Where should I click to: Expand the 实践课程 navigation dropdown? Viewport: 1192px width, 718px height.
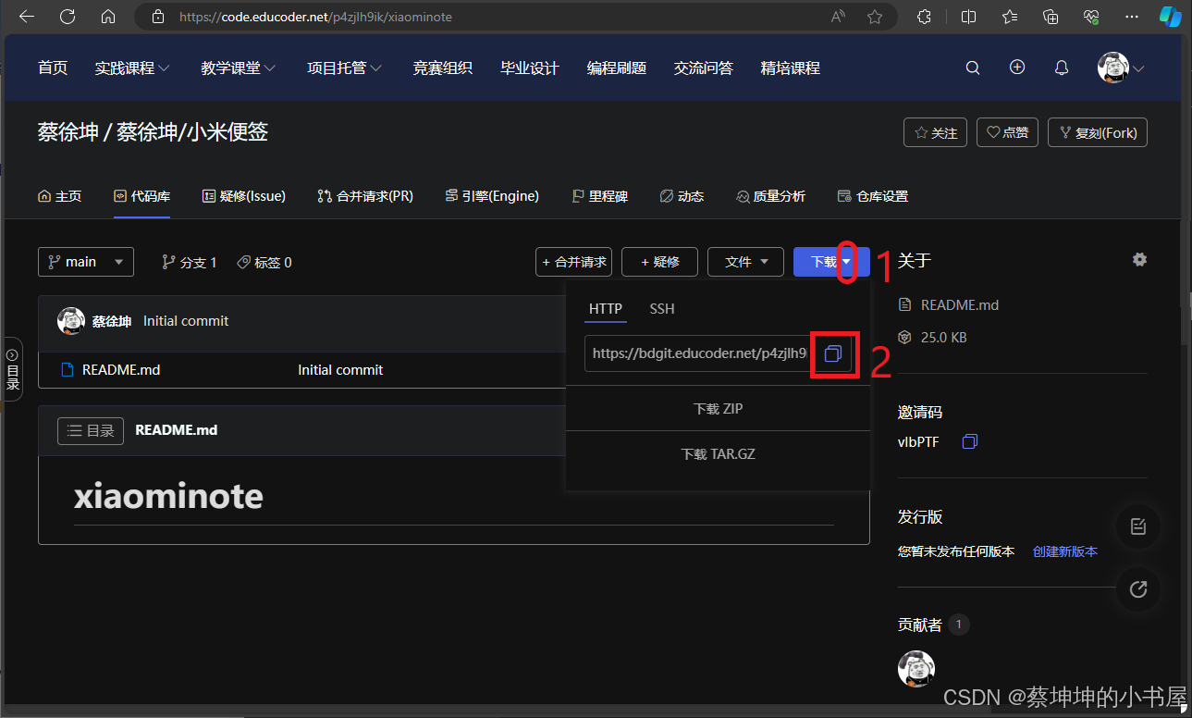pyautogui.click(x=132, y=68)
